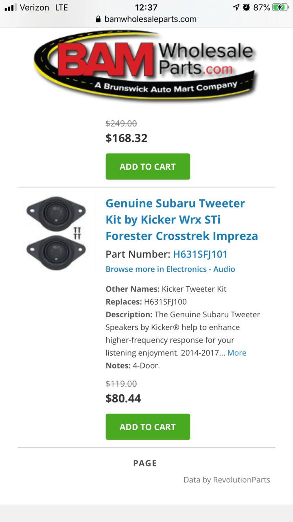293x522 pixels.
Task: Open part number H631SFJ101 link
Action: click(200, 254)
